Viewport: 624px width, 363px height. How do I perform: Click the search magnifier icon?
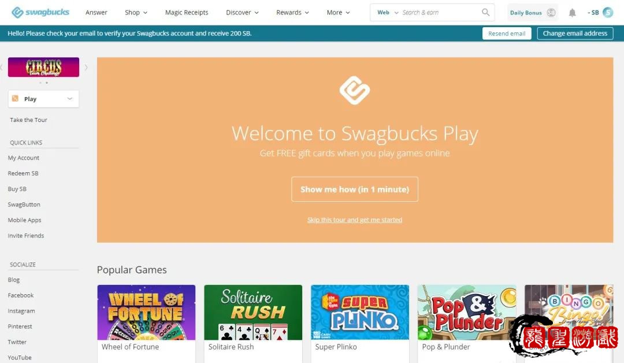coord(485,12)
